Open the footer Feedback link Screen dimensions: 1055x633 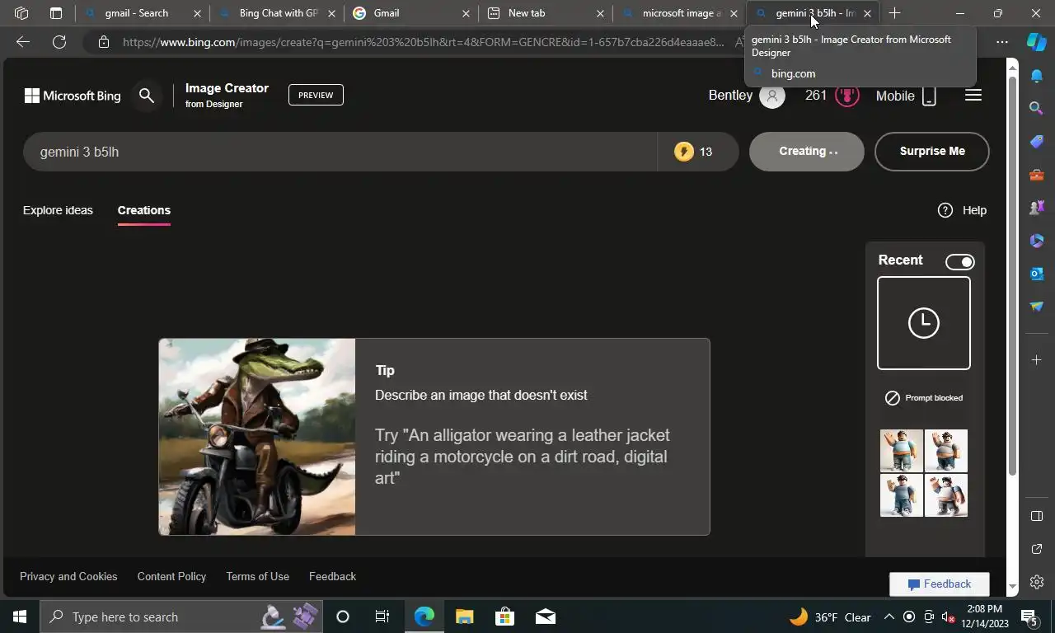click(x=332, y=576)
